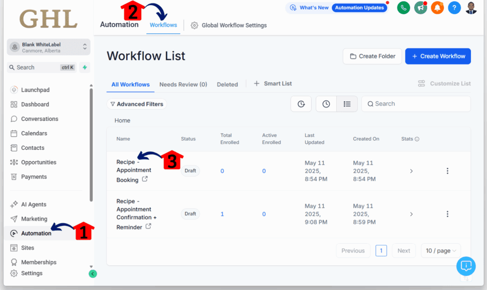Click the AI Agents sparkle icon
Image resolution: width=487 pixels, height=290 pixels.
coord(14,204)
